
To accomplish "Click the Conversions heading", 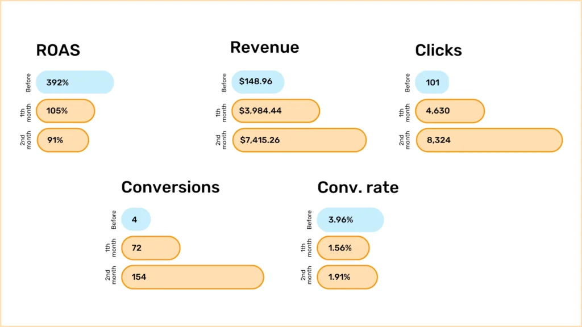I will tap(171, 187).
